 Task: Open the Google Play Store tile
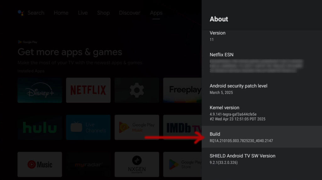pos(182,164)
